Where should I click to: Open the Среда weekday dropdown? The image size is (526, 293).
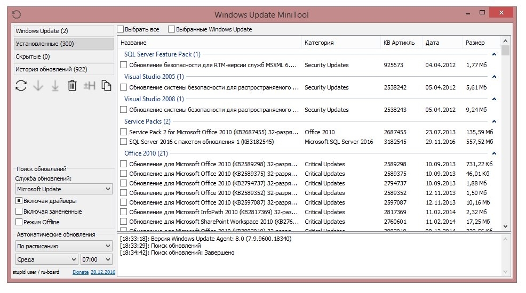click(46, 259)
